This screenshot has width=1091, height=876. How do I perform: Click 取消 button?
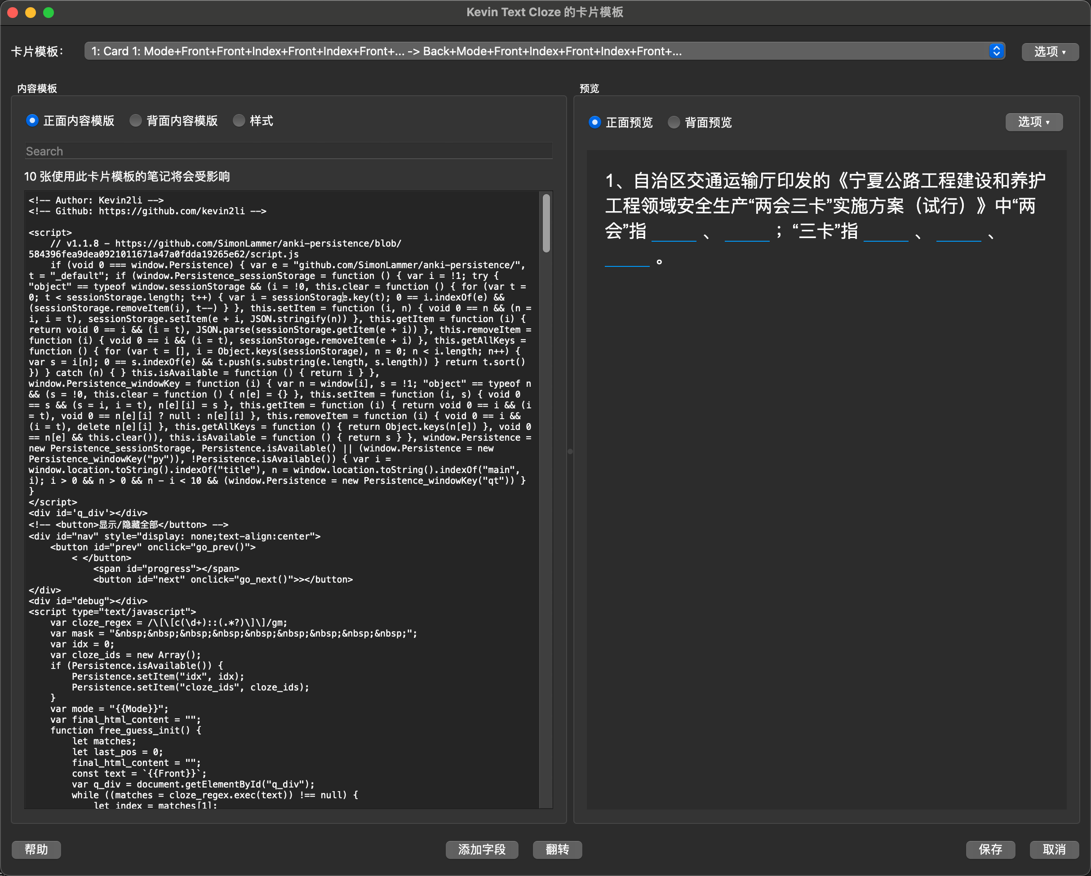click(1054, 849)
